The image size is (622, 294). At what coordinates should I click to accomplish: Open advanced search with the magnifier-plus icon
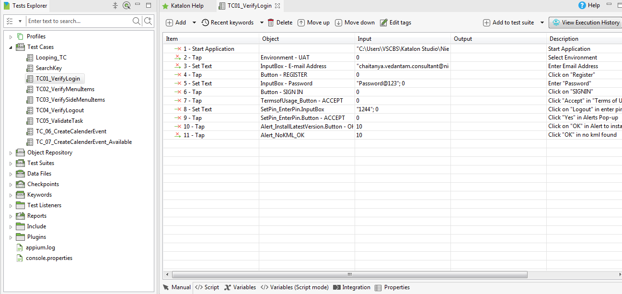click(x=148, y=21)
